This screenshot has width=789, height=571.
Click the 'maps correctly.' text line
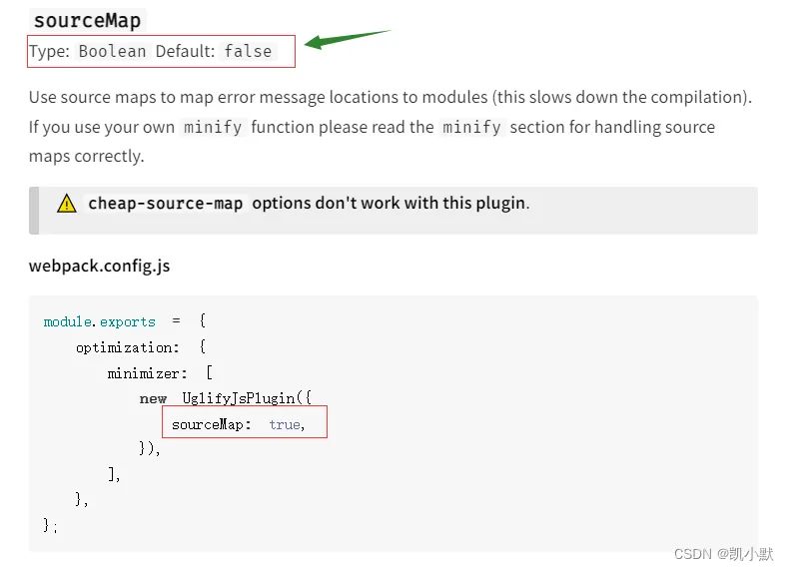point(87,157)
